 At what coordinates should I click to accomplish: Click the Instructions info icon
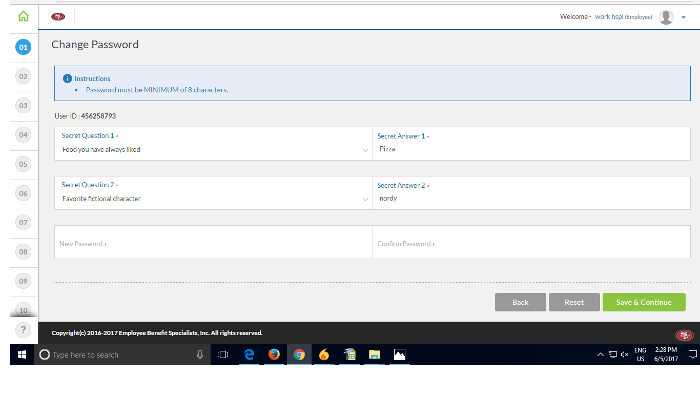pyautogui.click(x=67, y=78)
